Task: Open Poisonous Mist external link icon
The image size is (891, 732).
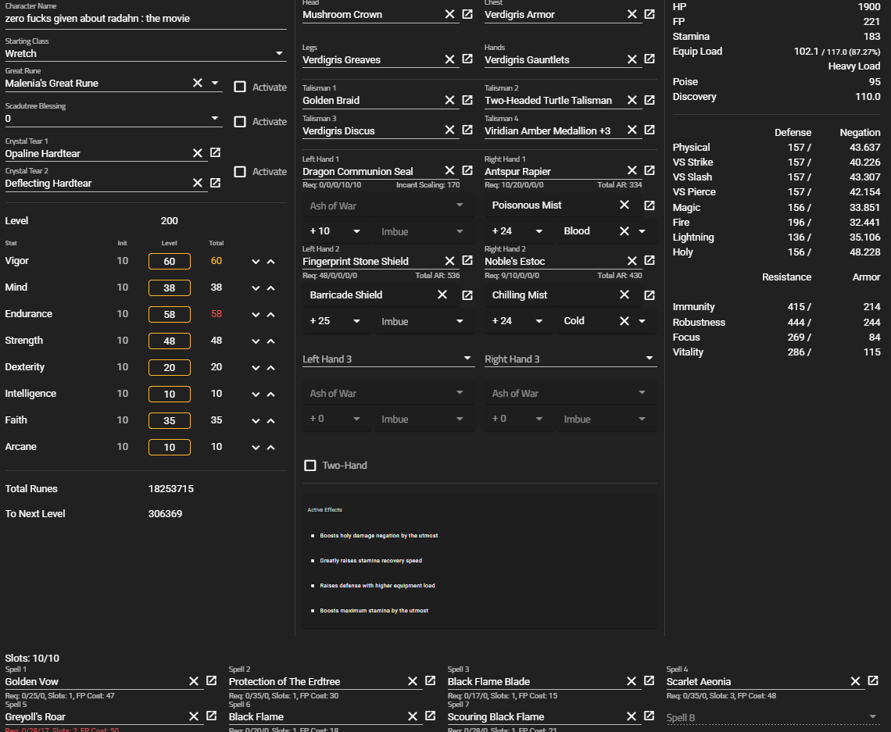Action: (x=649, y=205)
